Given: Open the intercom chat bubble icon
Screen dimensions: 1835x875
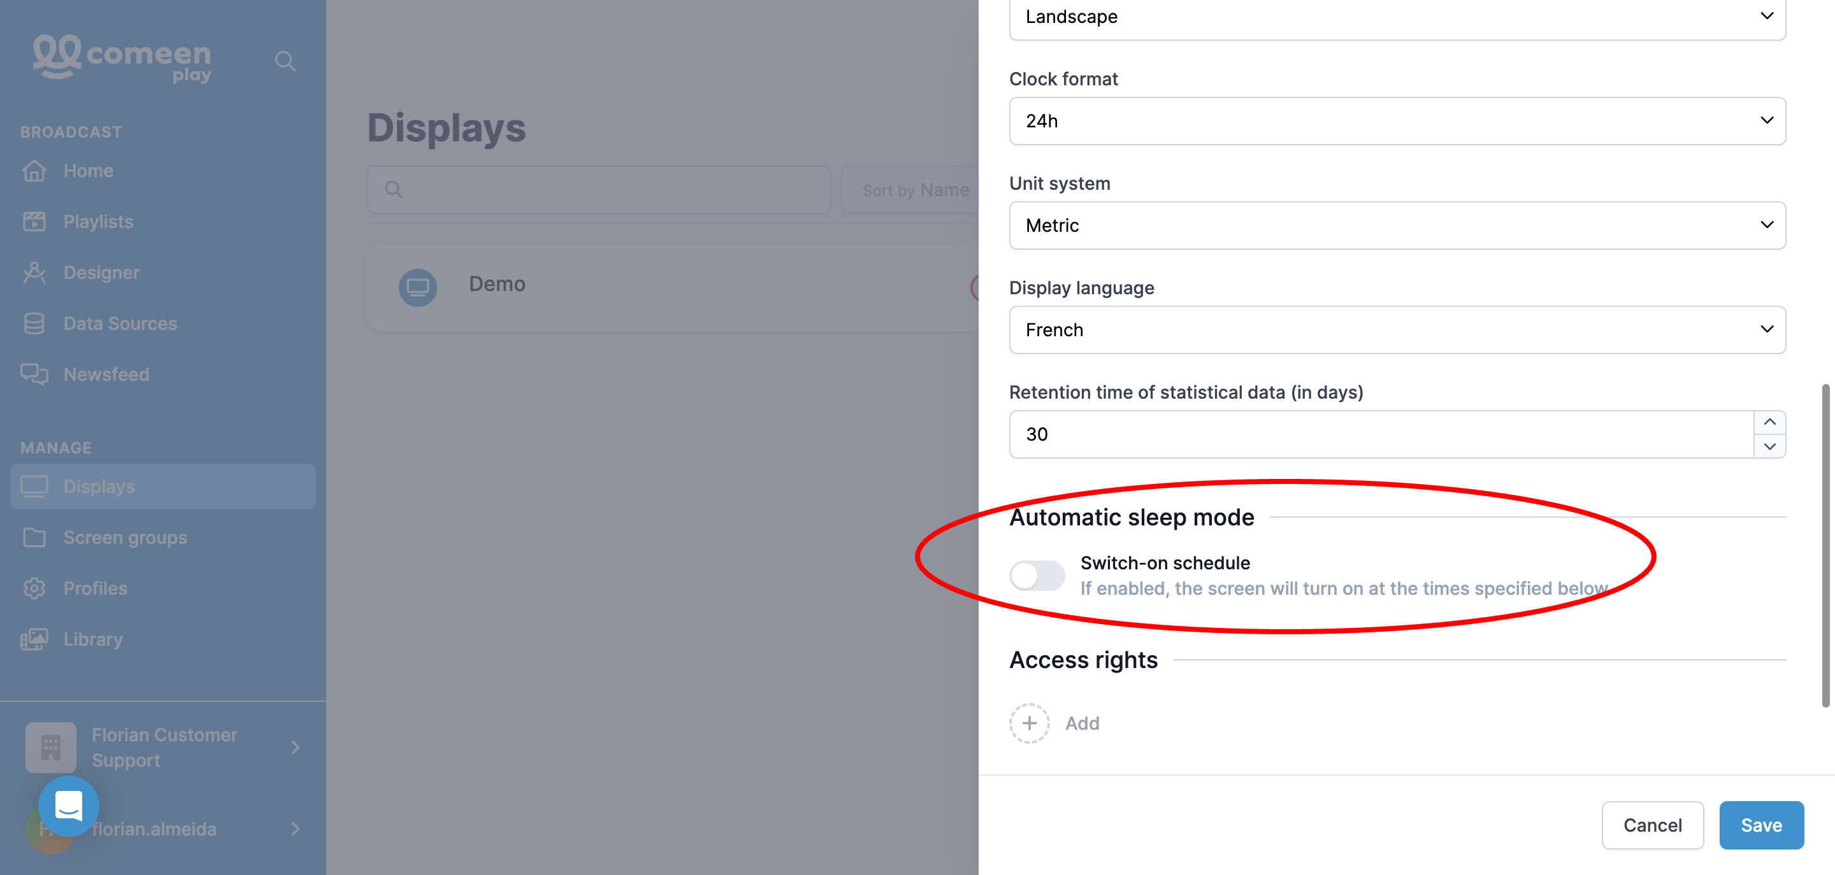Looking at the screenshot, I should pyautogui.click(x=68, y=805).
